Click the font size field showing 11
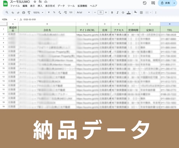The height and width of the screenshot is (148, 179). click(x=100, y=12)
